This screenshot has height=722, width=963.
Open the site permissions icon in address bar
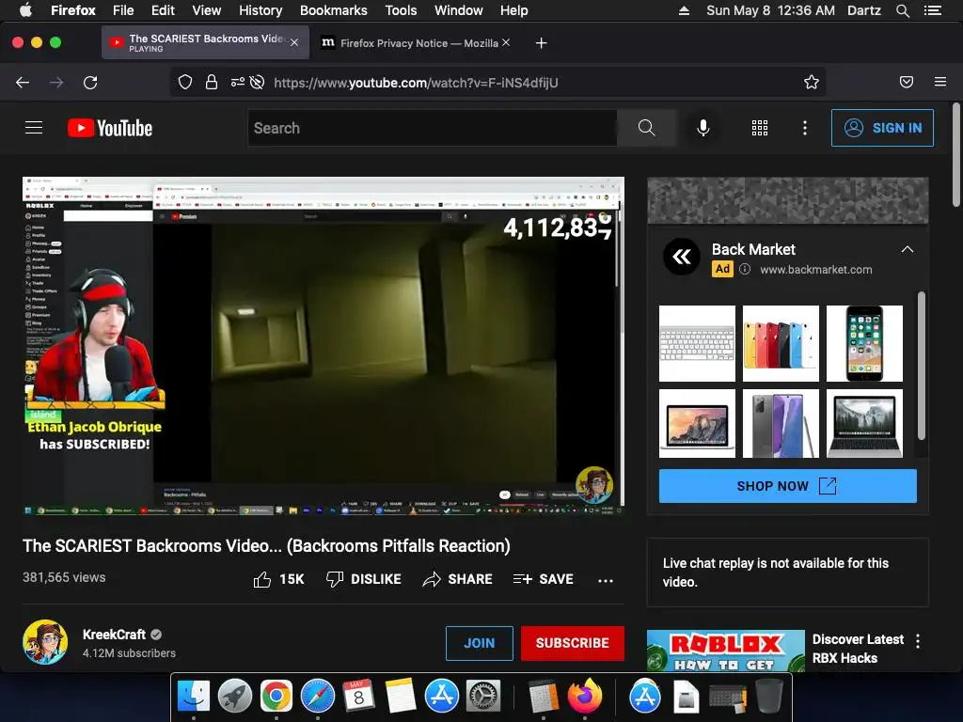[x=237, y=83]
